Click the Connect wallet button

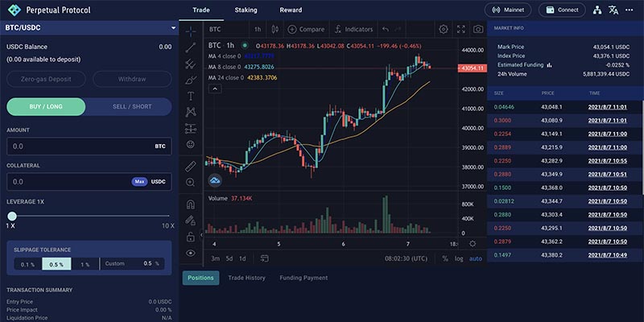[562, 10]
